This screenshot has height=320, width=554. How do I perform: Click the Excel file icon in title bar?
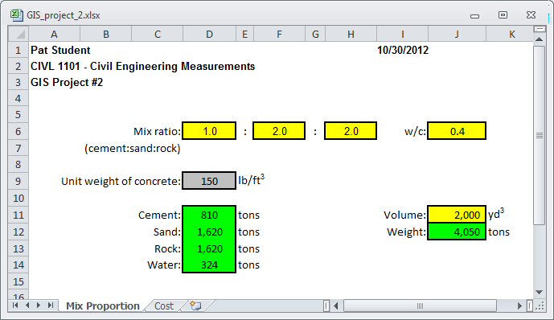click(16, 15)
